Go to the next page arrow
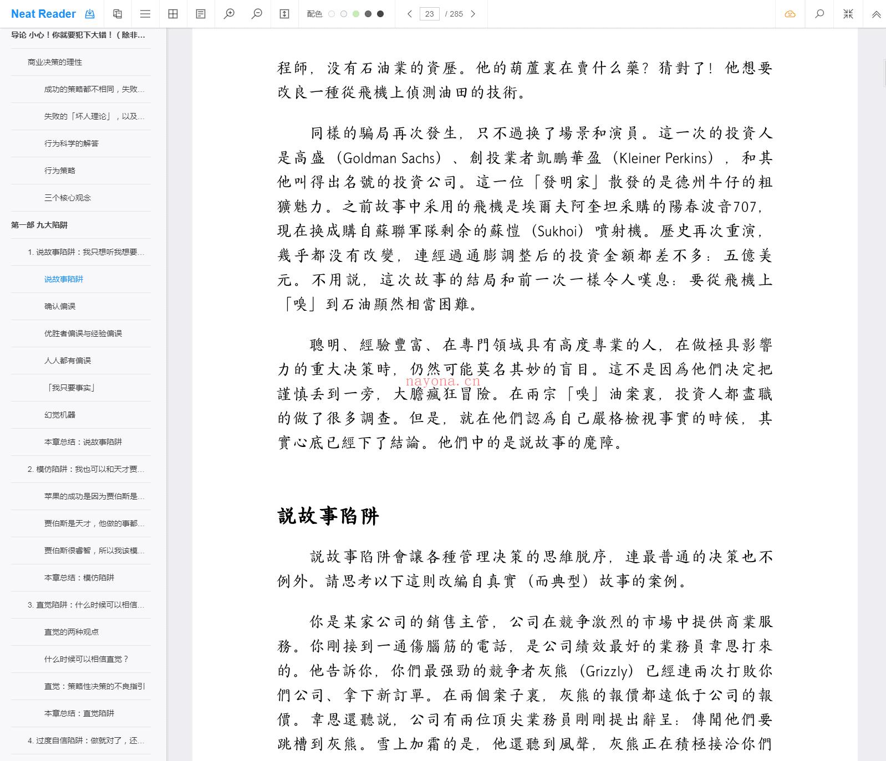The height and width of the screenshot is (761, 886). point(473,14)
